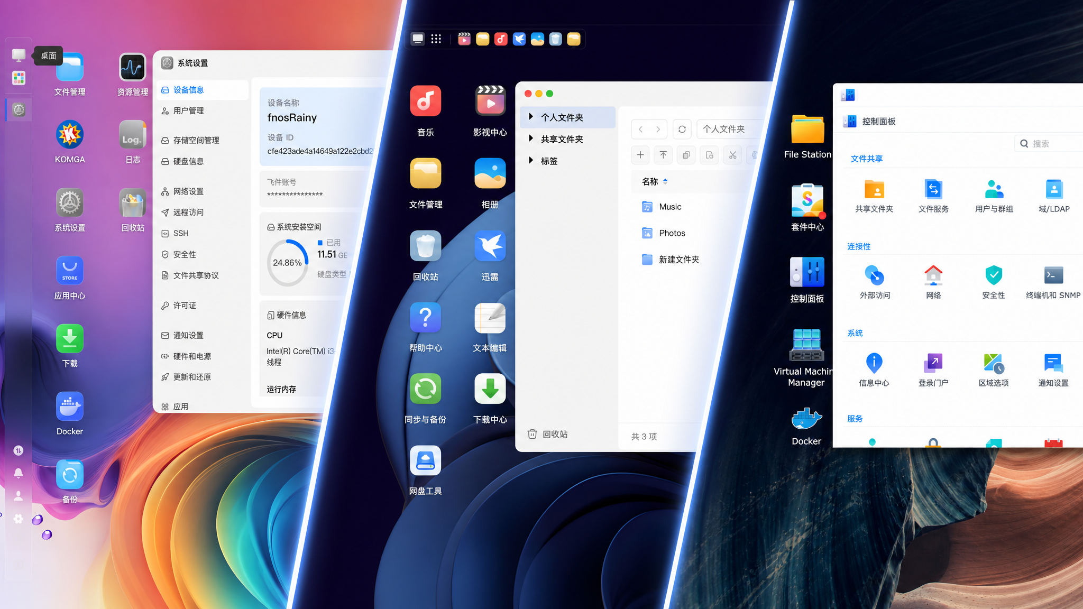
Task: Expand the 共享文件夹 tree node
Action: pyautogui.click(x=530, y=139)
